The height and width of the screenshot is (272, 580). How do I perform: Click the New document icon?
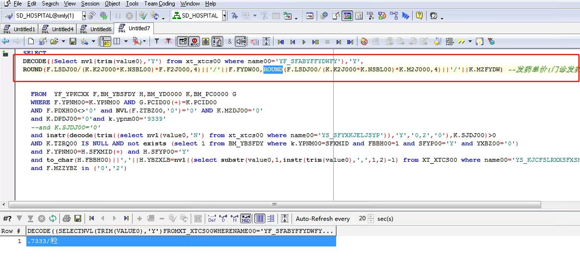[31, 41]
